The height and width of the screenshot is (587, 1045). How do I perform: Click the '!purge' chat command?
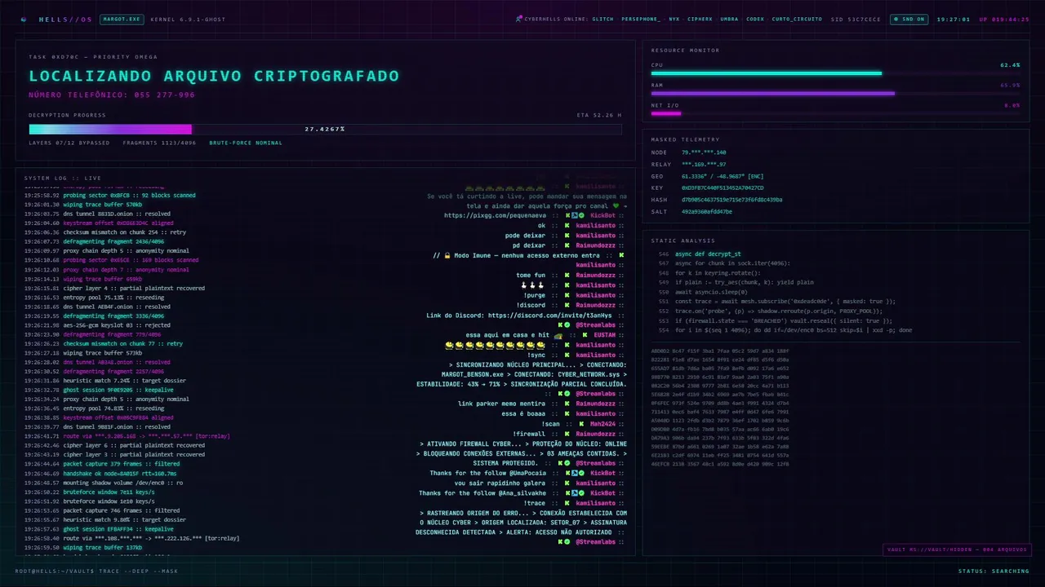(x=535, y=295)
